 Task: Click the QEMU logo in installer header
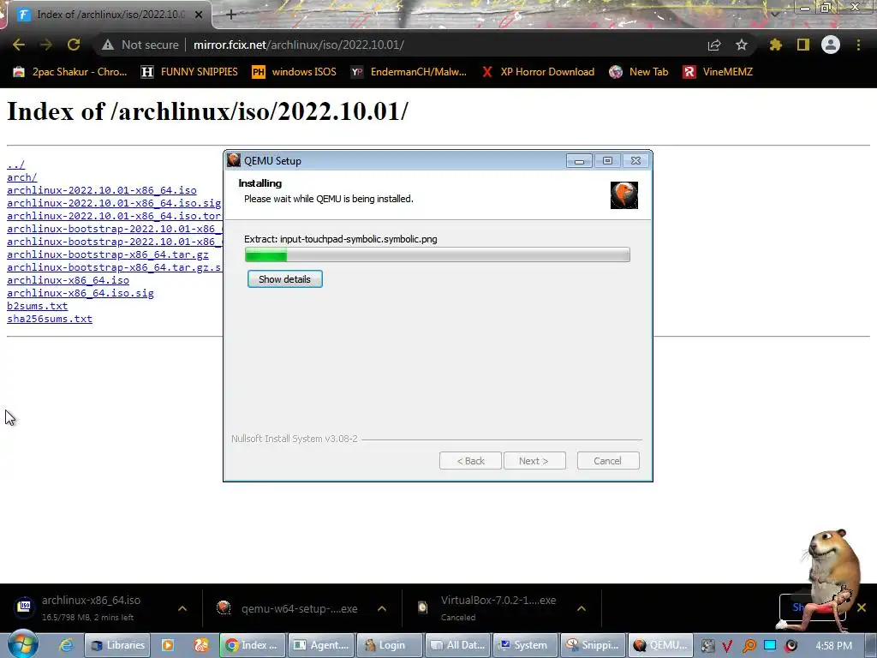(624, 195)
